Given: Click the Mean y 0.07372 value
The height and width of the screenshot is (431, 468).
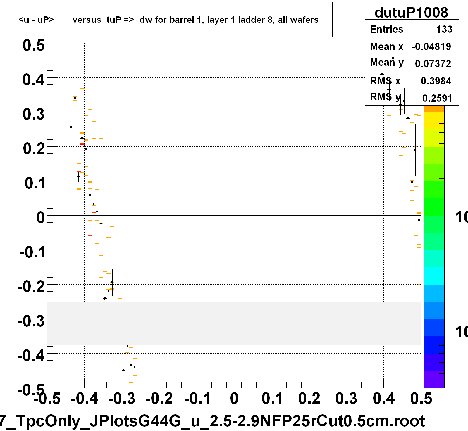Looking at the screenshot, I should [x=433, y=63].
